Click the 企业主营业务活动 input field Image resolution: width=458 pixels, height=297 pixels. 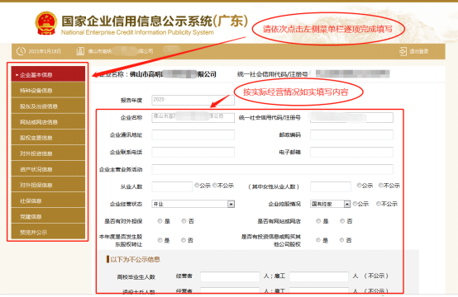(x=273, y=169)
